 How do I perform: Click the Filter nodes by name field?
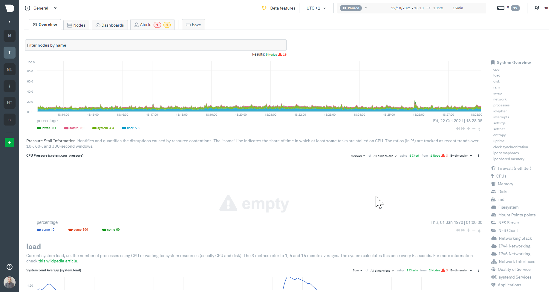(x=156, y=45)
